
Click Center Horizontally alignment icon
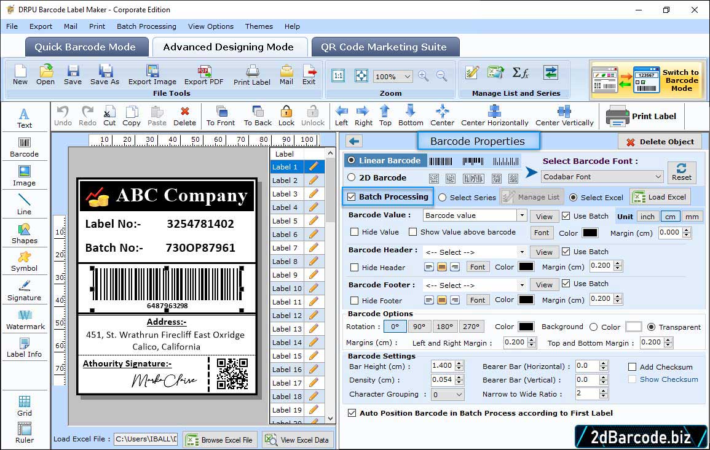point(494,116)
